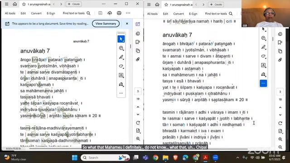Show hidden system tray icons

point(237,158)
